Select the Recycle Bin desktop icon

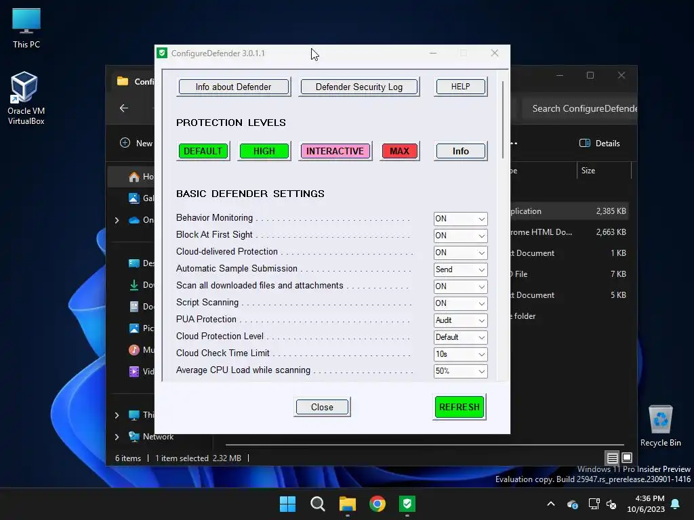tap(660, 426)
